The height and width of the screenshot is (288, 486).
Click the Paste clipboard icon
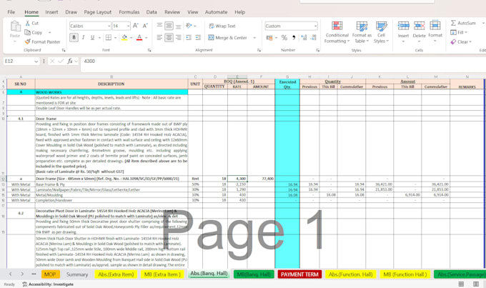tap(14, 26)
